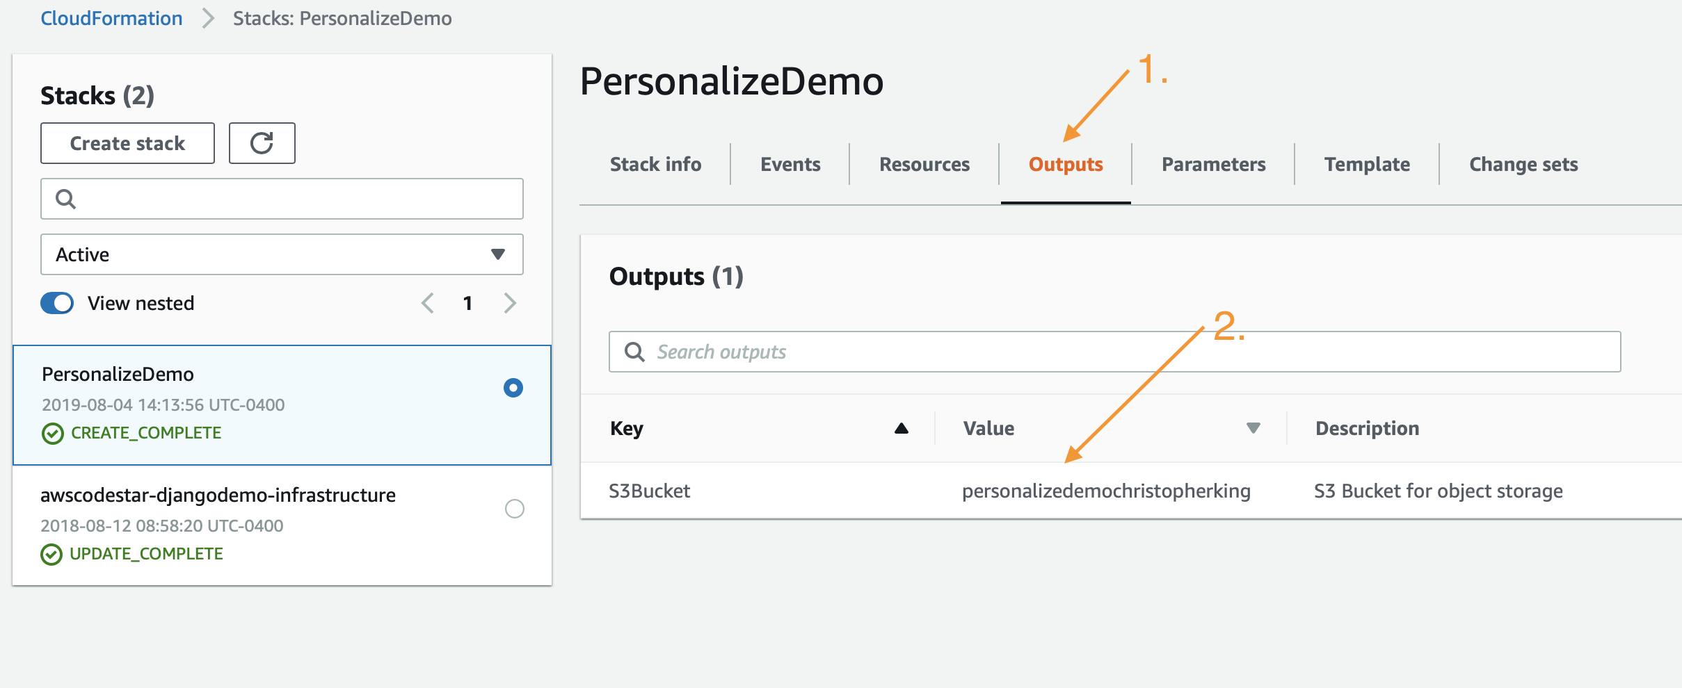This screenshot has width=1682, height=688.
Task: Click the magnifier icon in Search outputs
Action: (x=634, y=352)
